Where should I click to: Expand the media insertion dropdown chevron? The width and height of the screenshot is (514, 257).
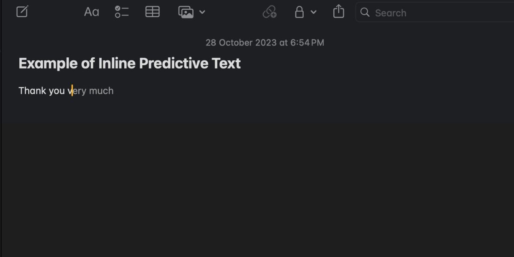[x=202, y=12]
